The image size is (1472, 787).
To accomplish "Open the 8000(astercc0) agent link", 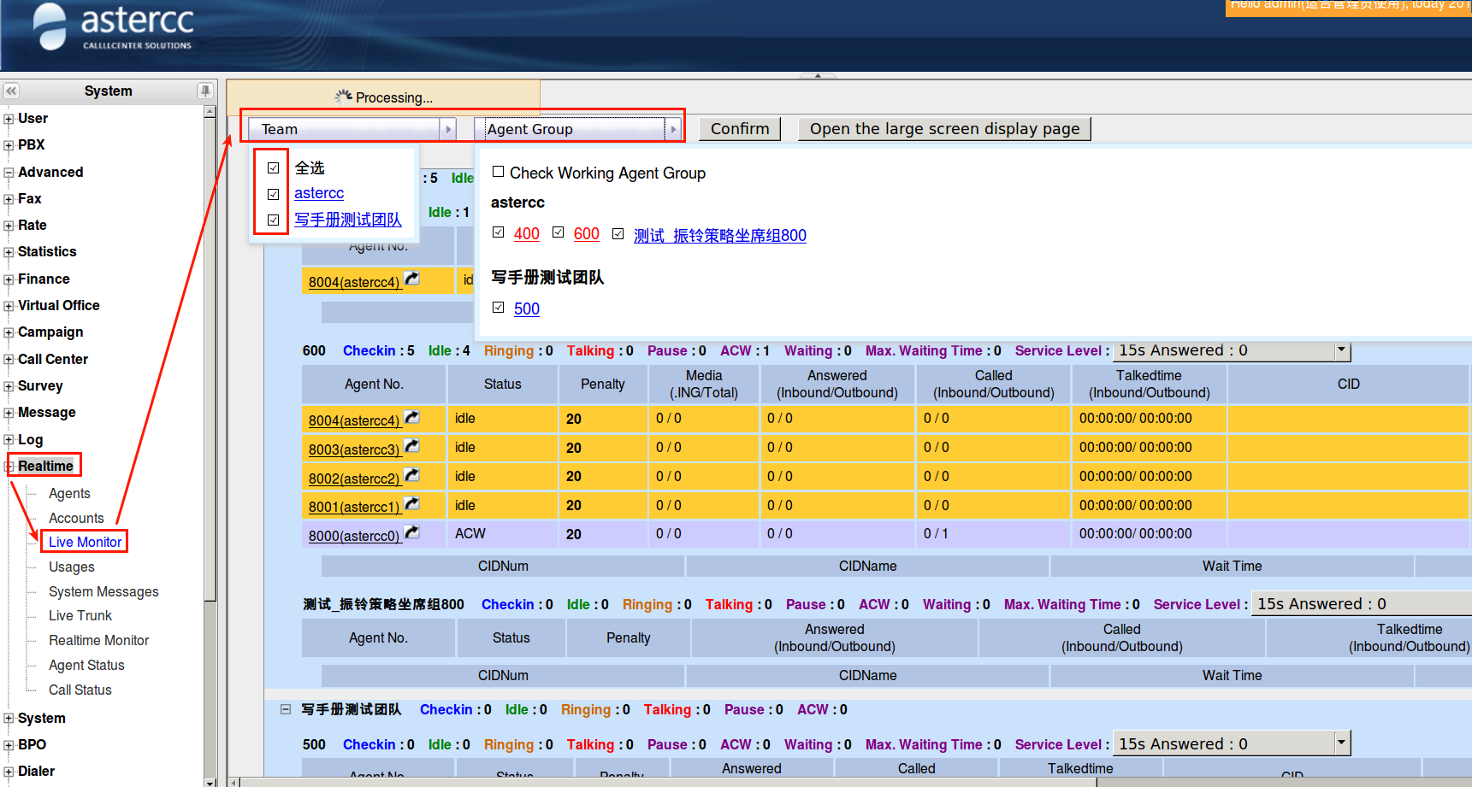I will pos(354,536).
